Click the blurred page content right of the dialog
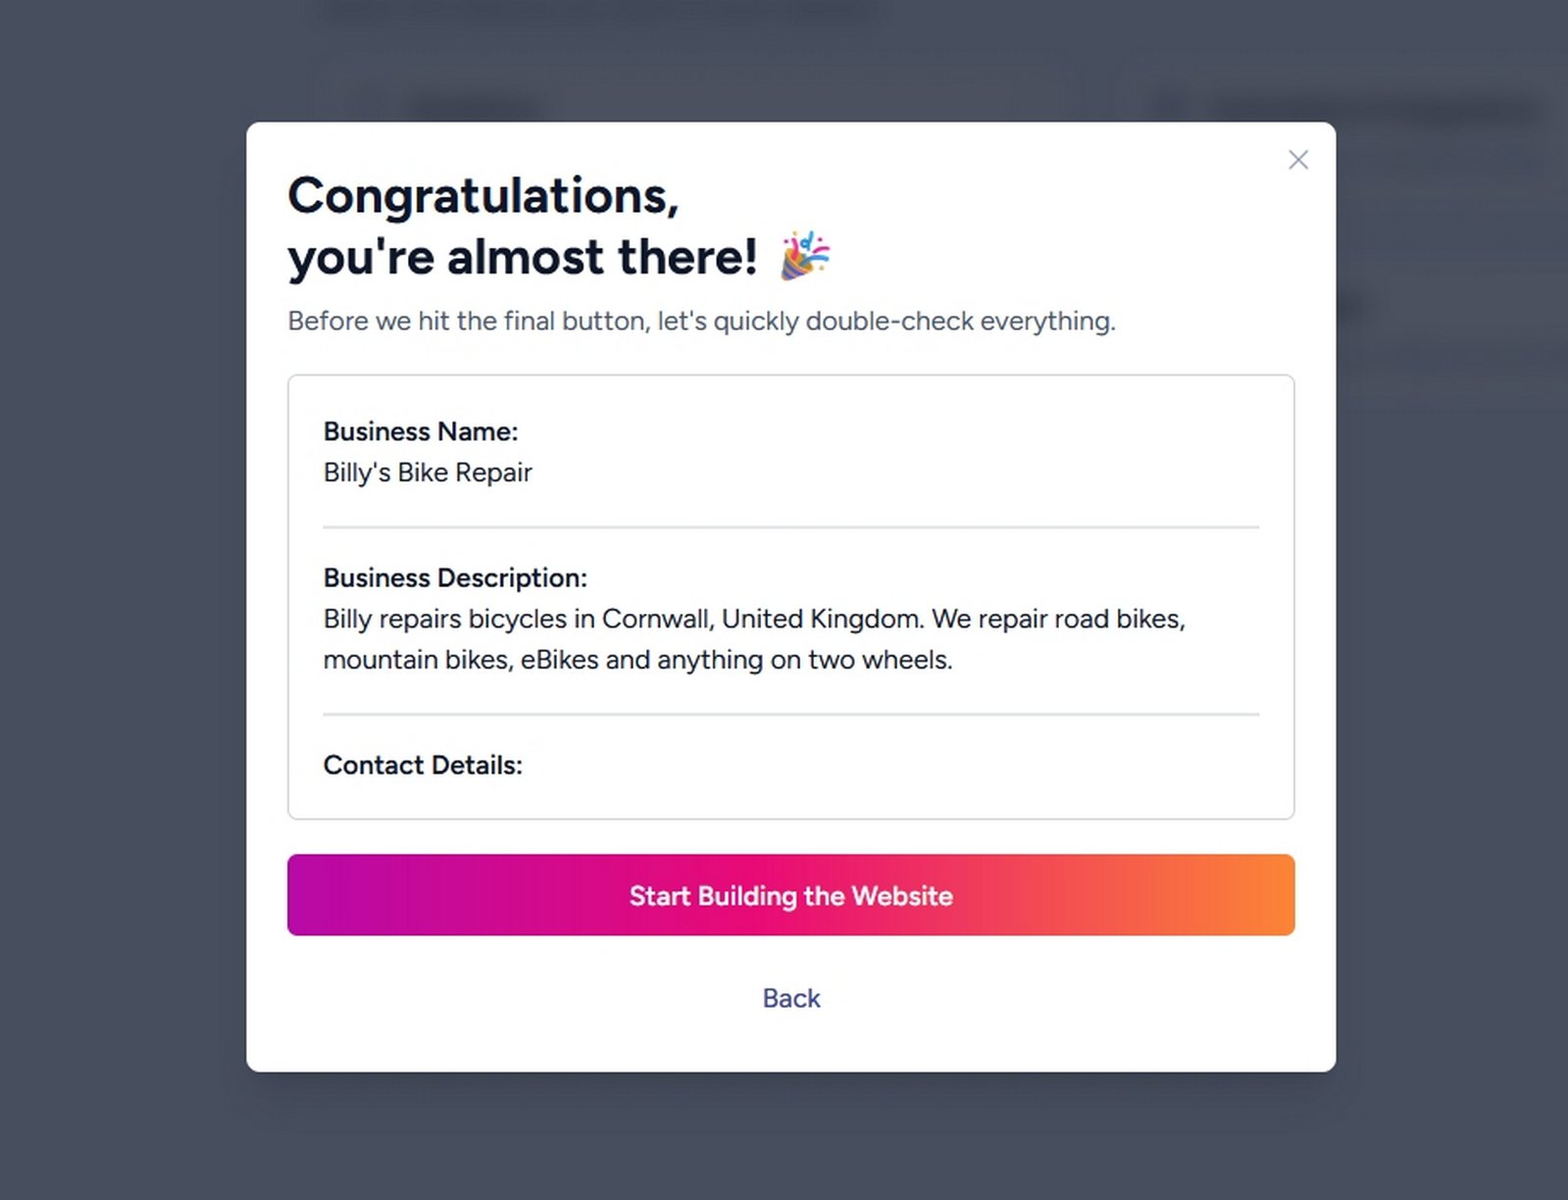Screen dimensions: 1568x1200 [1451, 245]
